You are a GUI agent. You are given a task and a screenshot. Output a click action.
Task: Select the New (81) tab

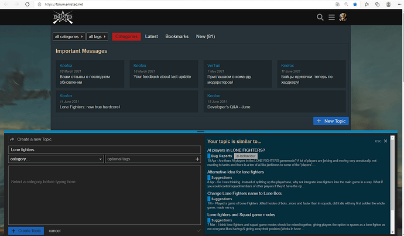click(206, 36)
